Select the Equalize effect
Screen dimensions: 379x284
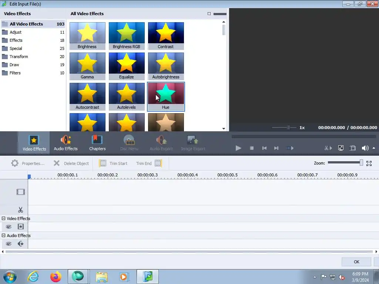point(127,66)
